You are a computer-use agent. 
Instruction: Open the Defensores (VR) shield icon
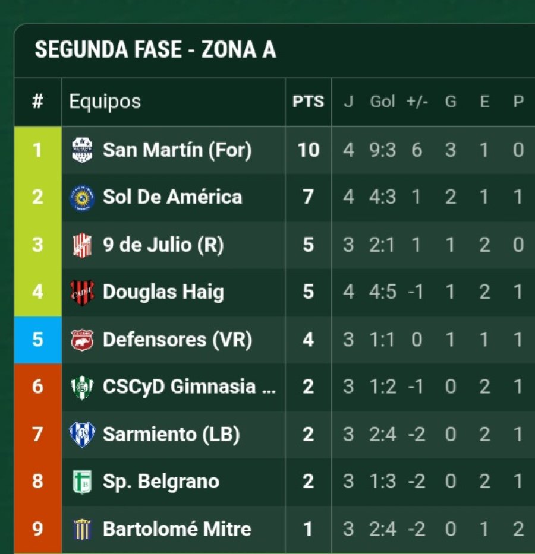(82, 340)
